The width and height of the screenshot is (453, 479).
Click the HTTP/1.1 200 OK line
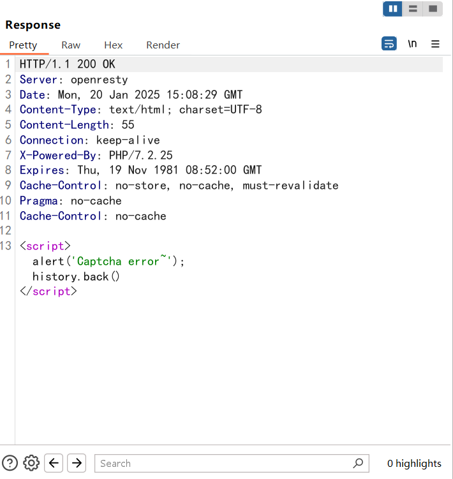68,64
